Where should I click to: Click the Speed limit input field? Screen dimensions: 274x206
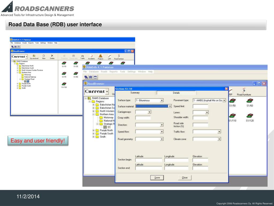200,106
